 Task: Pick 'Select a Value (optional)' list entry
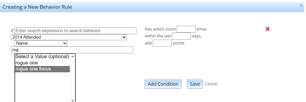click(x=42, y=57)
